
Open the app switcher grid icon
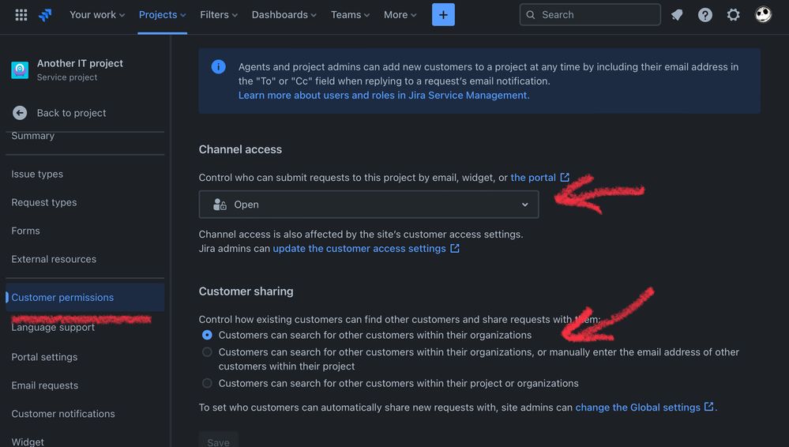(x=21, y=14)
